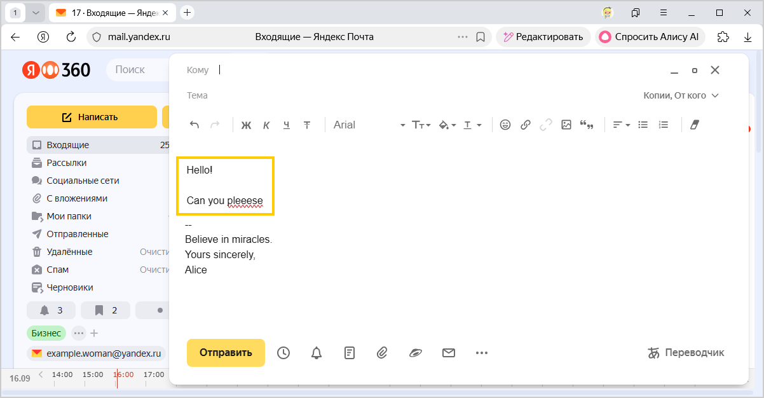Viewport: 764px width, 398px height.
Task: Open the Отправленные folder
Action: (77, 234)
